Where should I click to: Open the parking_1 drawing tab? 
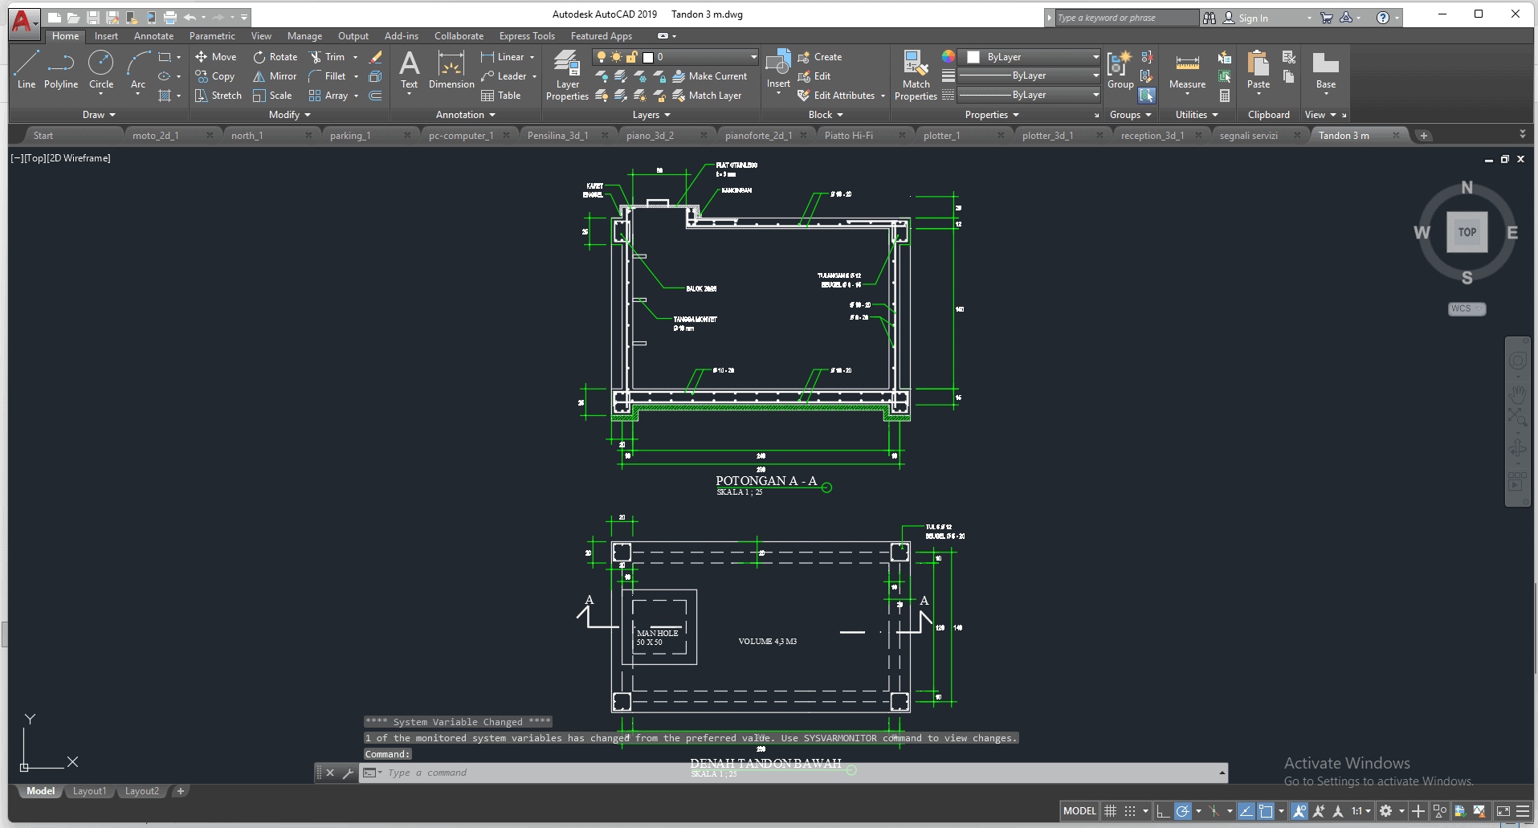[x=350, y=136]
